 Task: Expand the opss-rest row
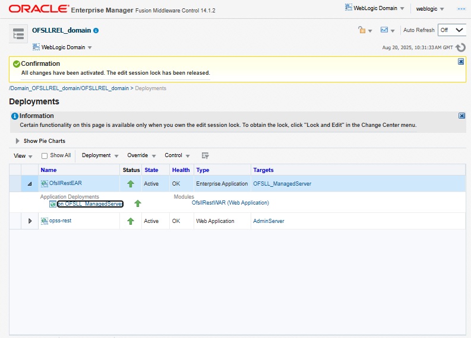(30, 221)
